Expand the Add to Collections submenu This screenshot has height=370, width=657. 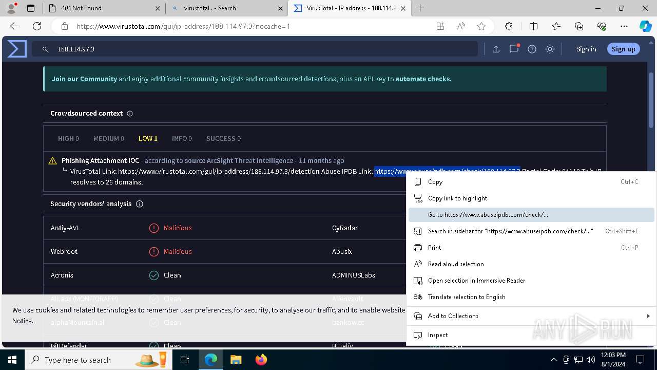point(531,316)
